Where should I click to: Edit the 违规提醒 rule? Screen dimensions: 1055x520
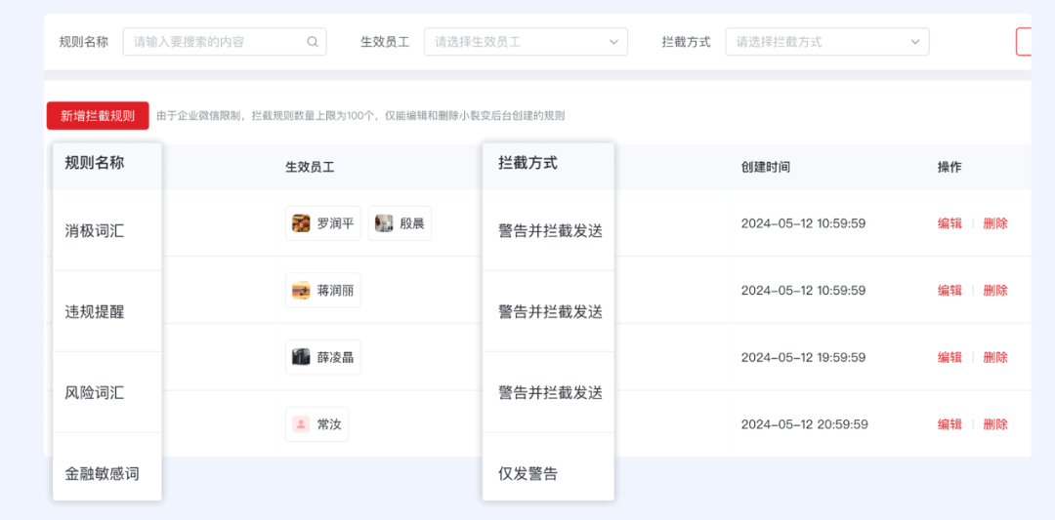(x=949, y=291)
